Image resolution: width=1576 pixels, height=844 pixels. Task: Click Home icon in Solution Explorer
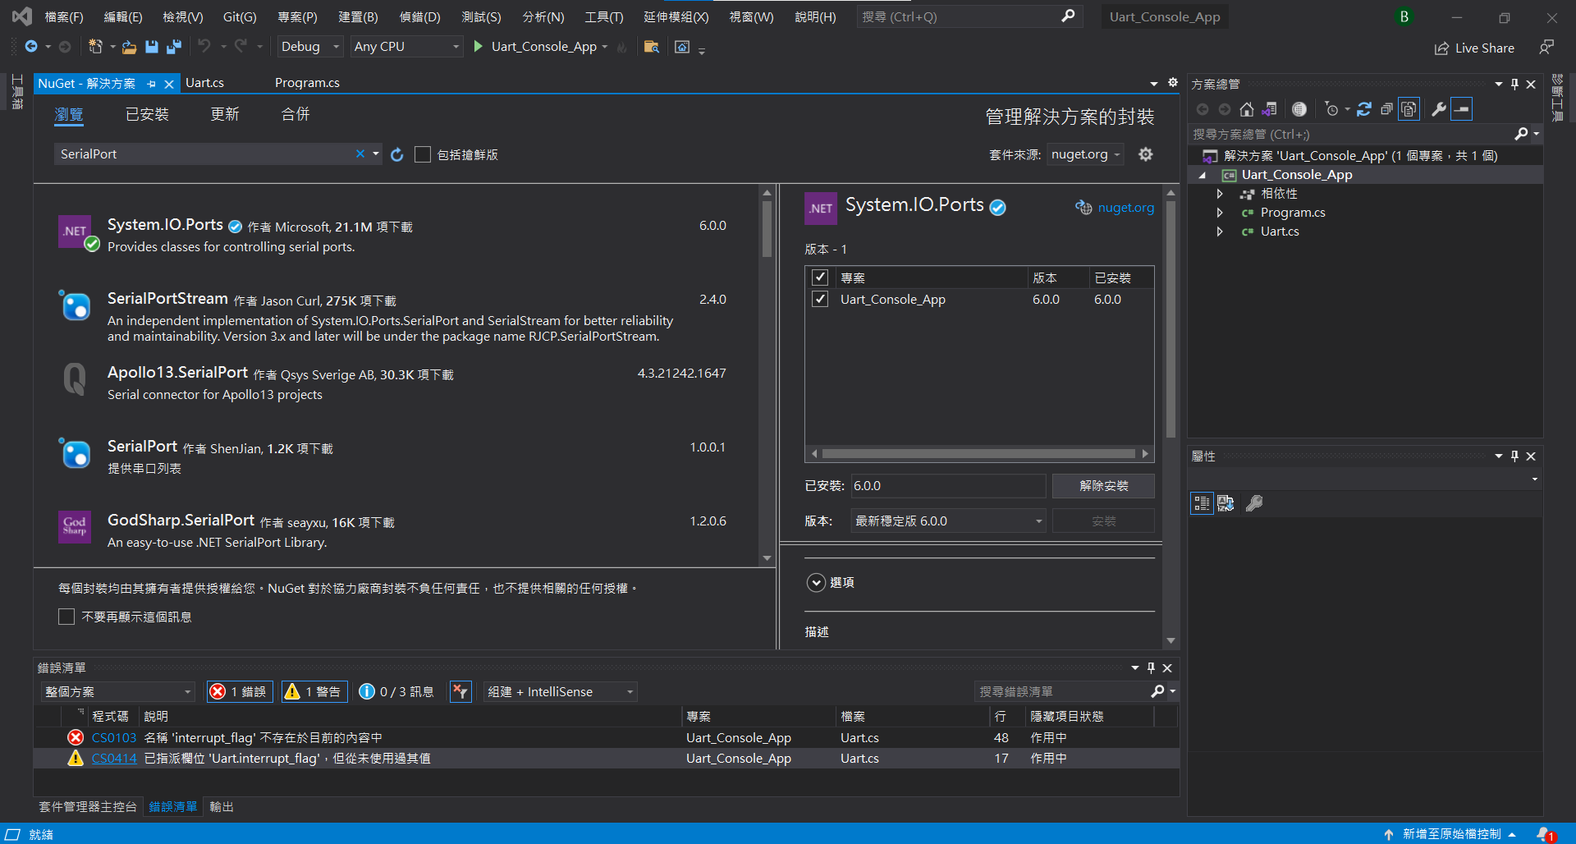coord(1247,109)
